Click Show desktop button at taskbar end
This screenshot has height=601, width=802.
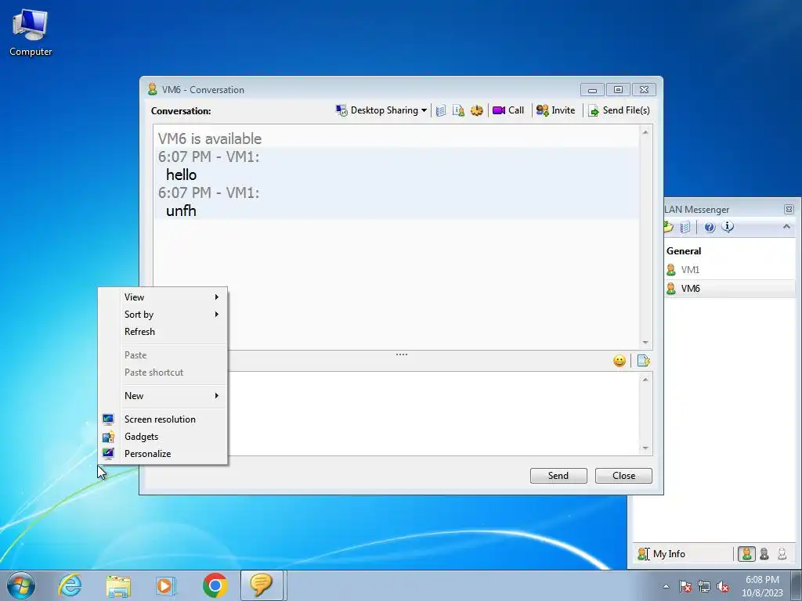coord(797,585)
